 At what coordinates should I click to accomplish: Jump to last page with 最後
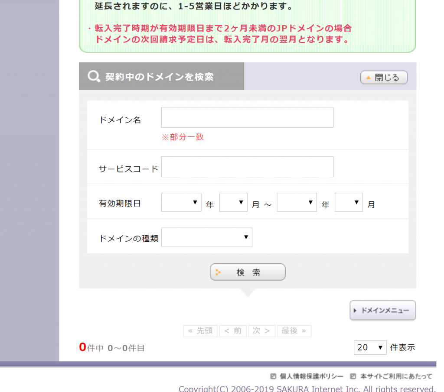pyautogui.click(x=294, y=331)
